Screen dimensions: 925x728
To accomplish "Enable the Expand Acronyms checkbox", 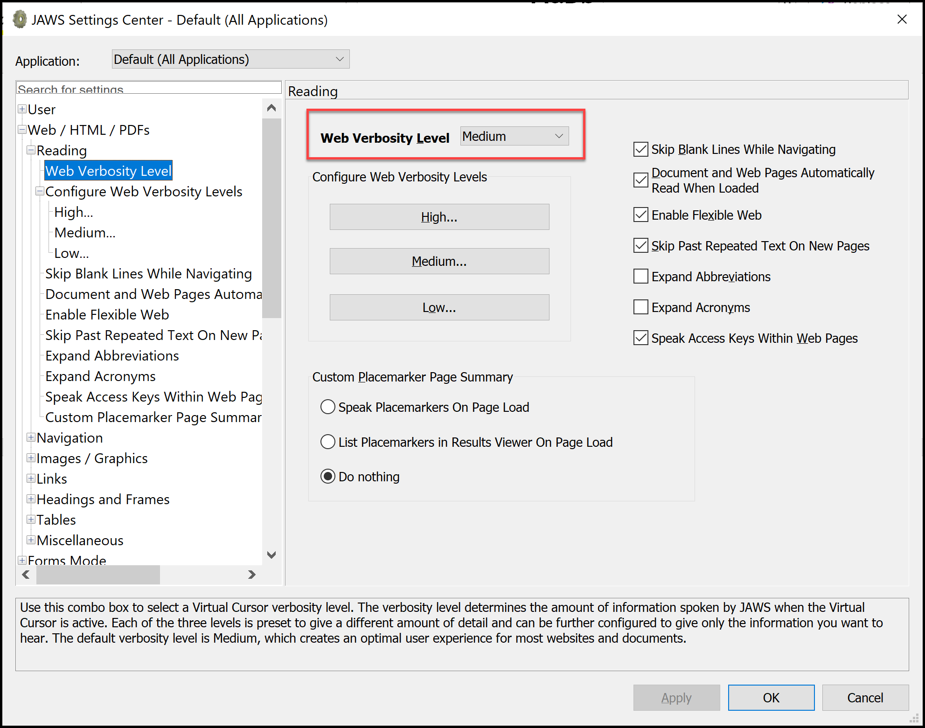I will click(641, 307).
